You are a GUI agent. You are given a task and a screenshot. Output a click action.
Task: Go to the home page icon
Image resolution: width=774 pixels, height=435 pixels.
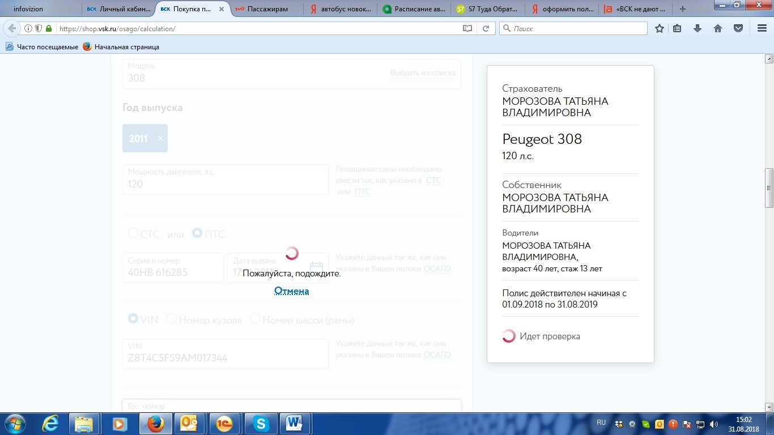(718, 28)
